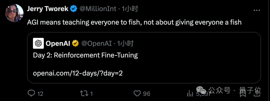Open the view analytics bar-chart icon
The width and height of the screenshot is (270, 101).
point(190,94)
